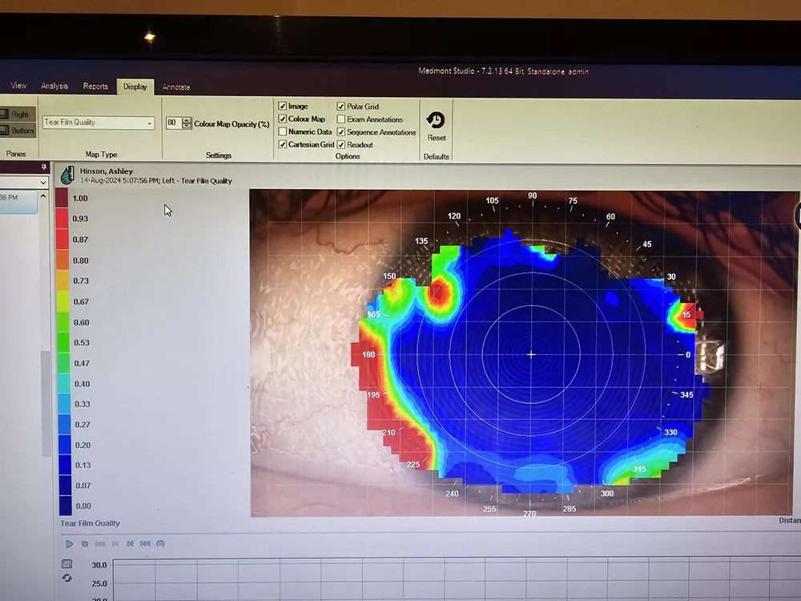Click the Reset defaults icon
This screenshot has width=801, height=601.
436,121
